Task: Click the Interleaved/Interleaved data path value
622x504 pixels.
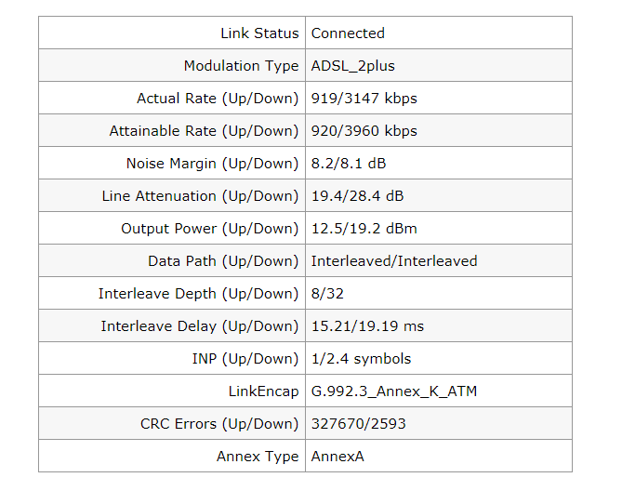Action: (x=394, y=261)
